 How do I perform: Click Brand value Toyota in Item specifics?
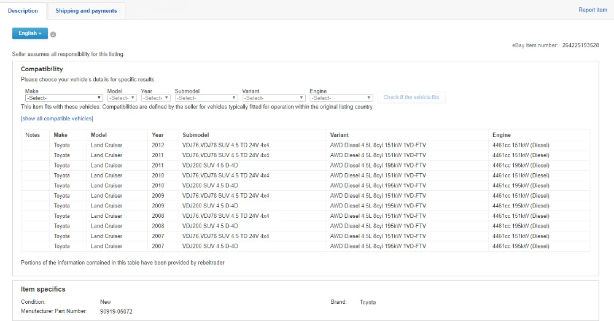coord(368,302)
